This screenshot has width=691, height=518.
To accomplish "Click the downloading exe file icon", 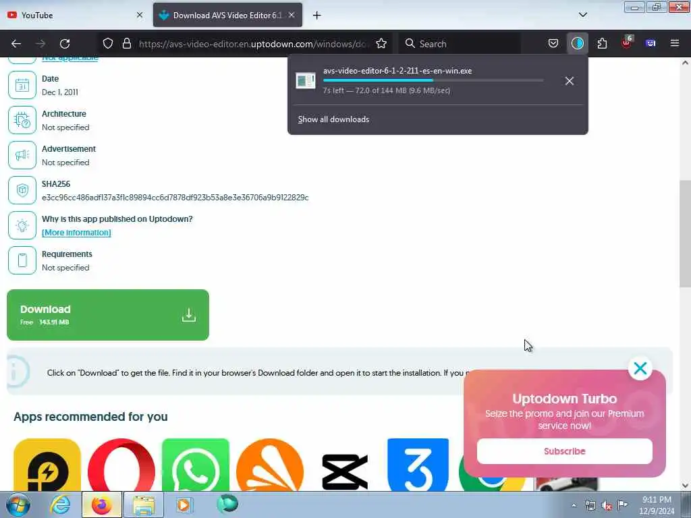I will (306, 81).
